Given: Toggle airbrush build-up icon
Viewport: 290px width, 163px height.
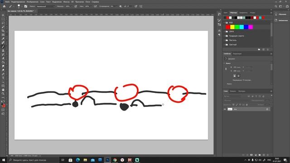Looking at the screenshot, I should [x=95, y=6].
